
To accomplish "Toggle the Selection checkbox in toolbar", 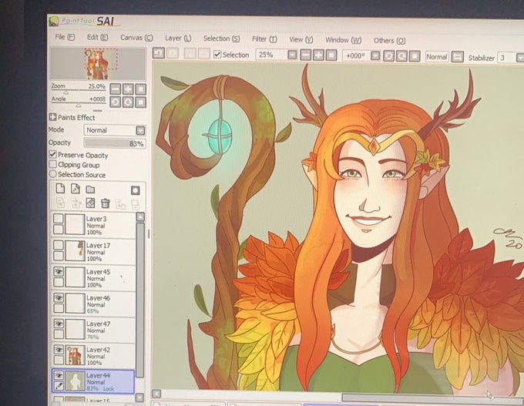I will [x=217, y=54].
